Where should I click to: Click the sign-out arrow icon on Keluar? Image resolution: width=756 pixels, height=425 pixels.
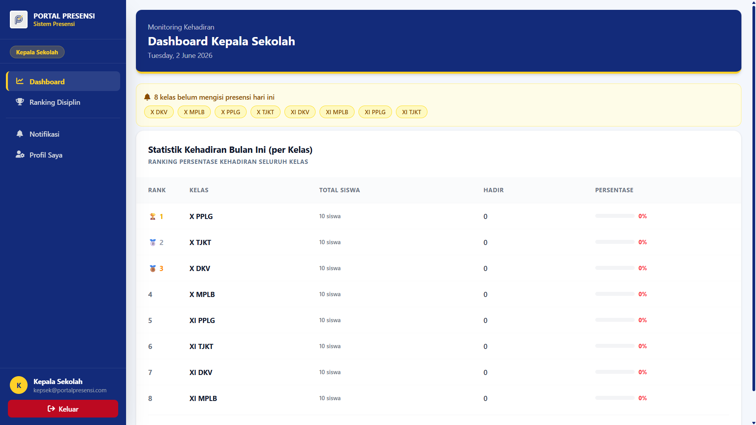point(51,409)
